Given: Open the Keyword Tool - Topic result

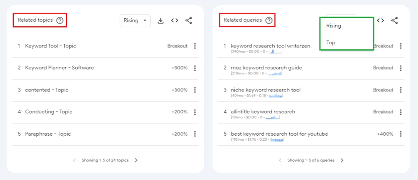Looking at the screenshot, I should pos(51,46).
